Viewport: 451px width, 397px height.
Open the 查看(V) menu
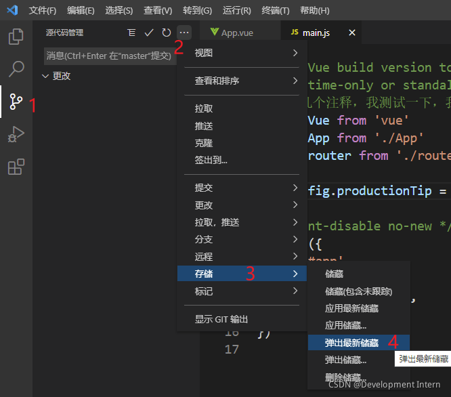pyautogui.click(x=158, y=11)
